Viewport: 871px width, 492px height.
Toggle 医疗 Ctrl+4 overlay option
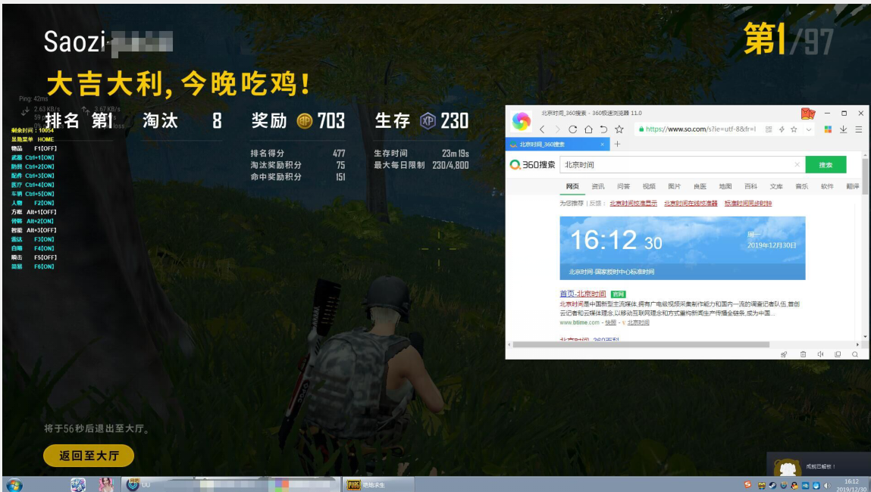(33, 185)
